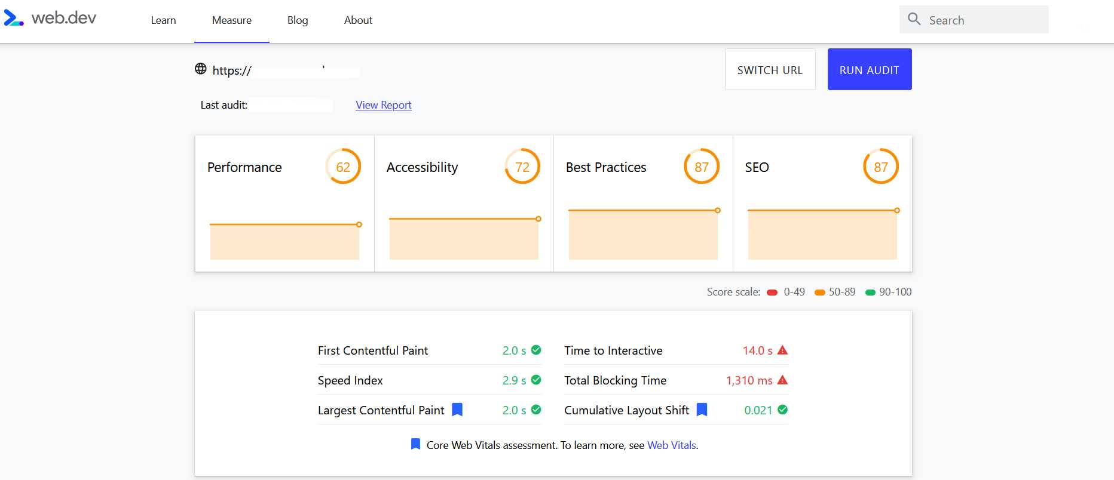Click red warning icon for Total Blocking Time
The height and width of the screenshot is (480, 1114).
click(x=782, y=380)
